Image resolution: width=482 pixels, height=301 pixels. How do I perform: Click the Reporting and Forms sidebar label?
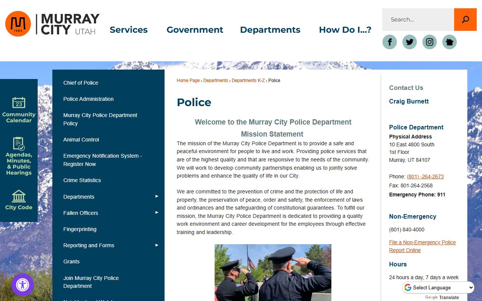click(x=89, y=245)
